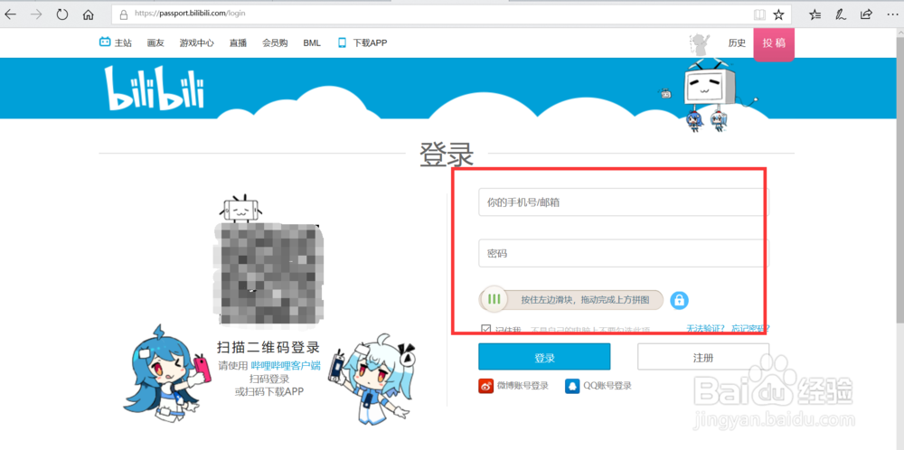Toggle the 记住我 checkbox
Screen dimensions: 904x450
point(485,329)
